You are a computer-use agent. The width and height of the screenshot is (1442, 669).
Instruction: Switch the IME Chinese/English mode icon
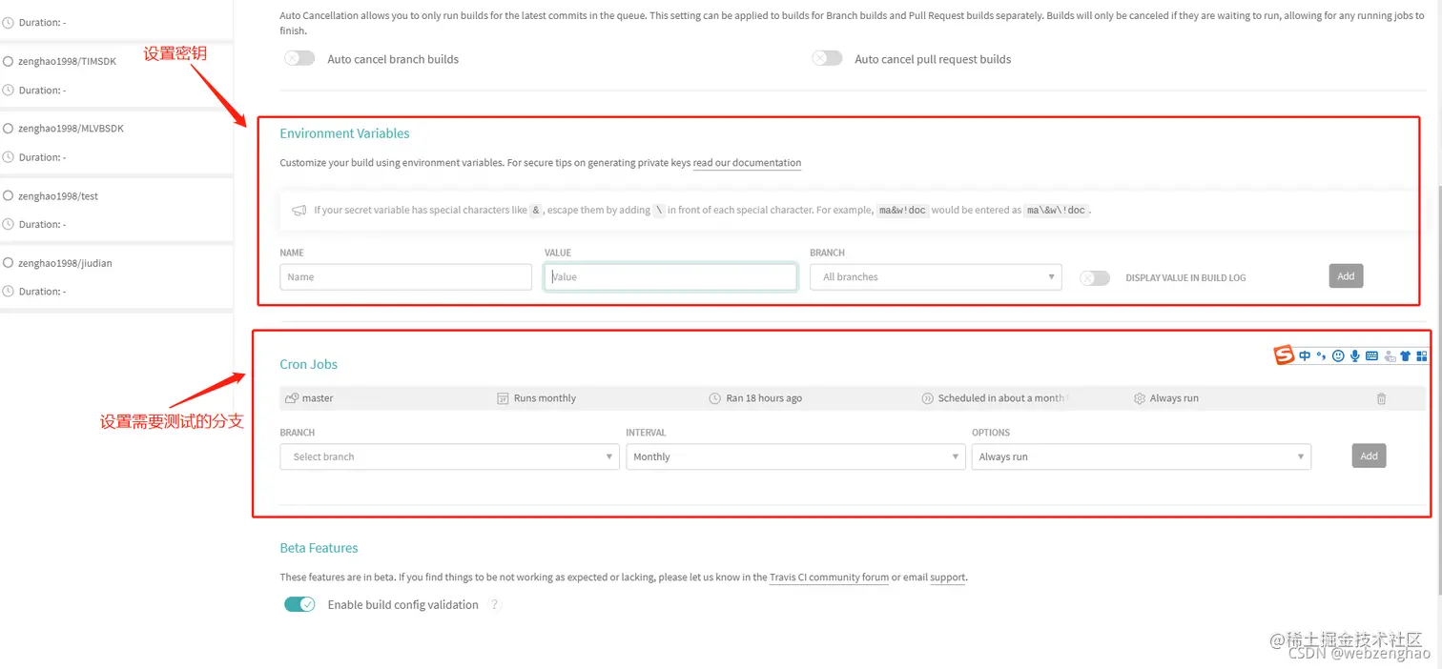tap(1305, 356)
